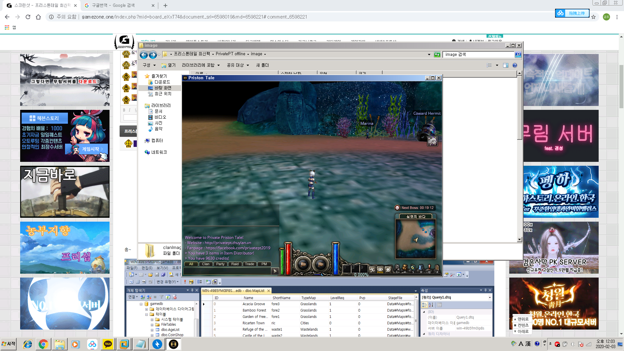Toggle alphabetical sort in Properties panel

431,305
